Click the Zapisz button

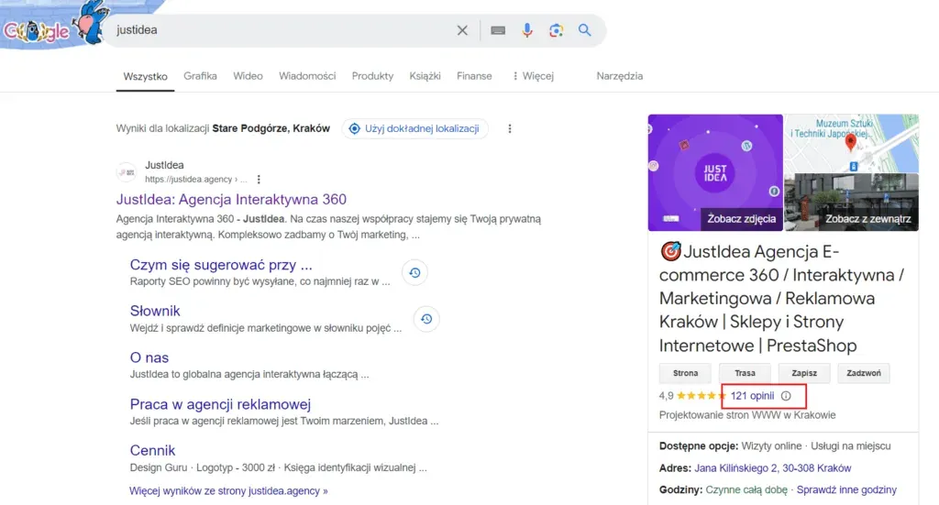pyautogui.click(x=804, y=373)
